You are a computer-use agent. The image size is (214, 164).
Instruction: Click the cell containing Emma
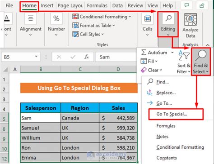point(41,158)
